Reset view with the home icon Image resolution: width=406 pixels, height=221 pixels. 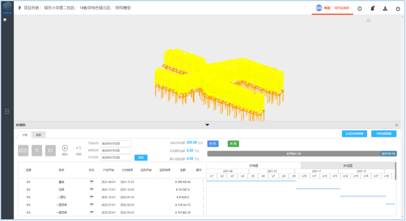369,20
